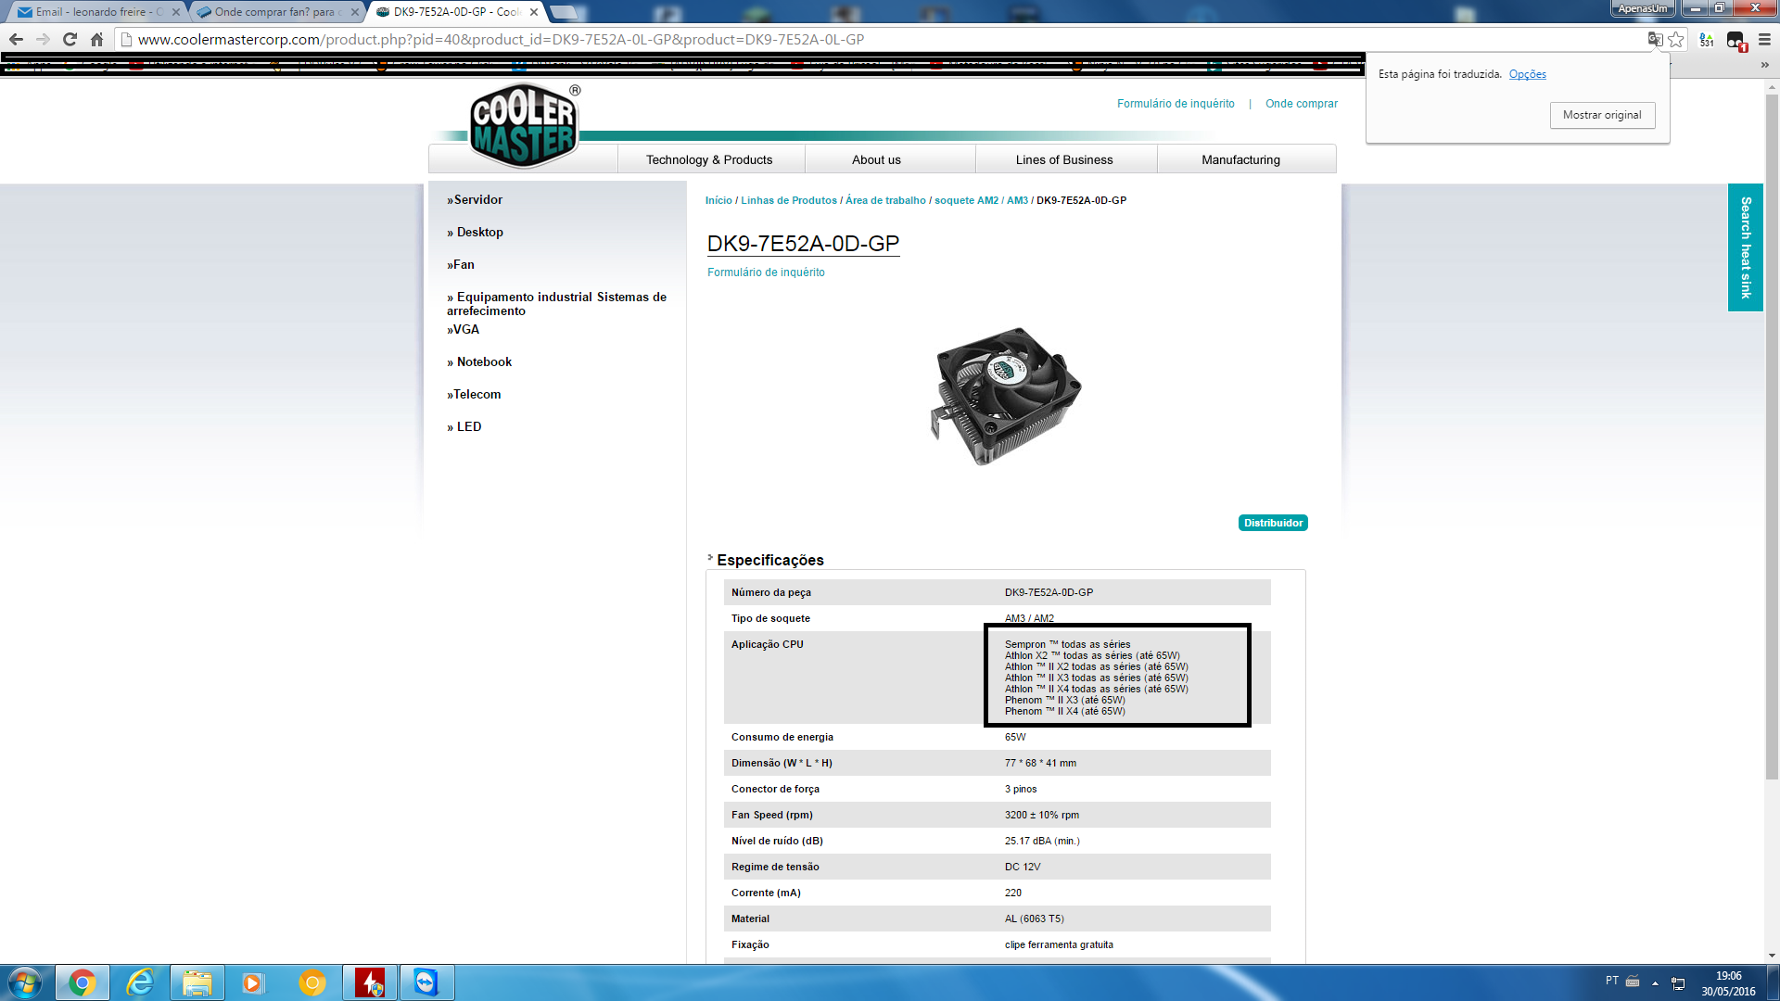Select Desktop in the sidebar
This screenshot has width=1780, height=1001.
point(475,232)
